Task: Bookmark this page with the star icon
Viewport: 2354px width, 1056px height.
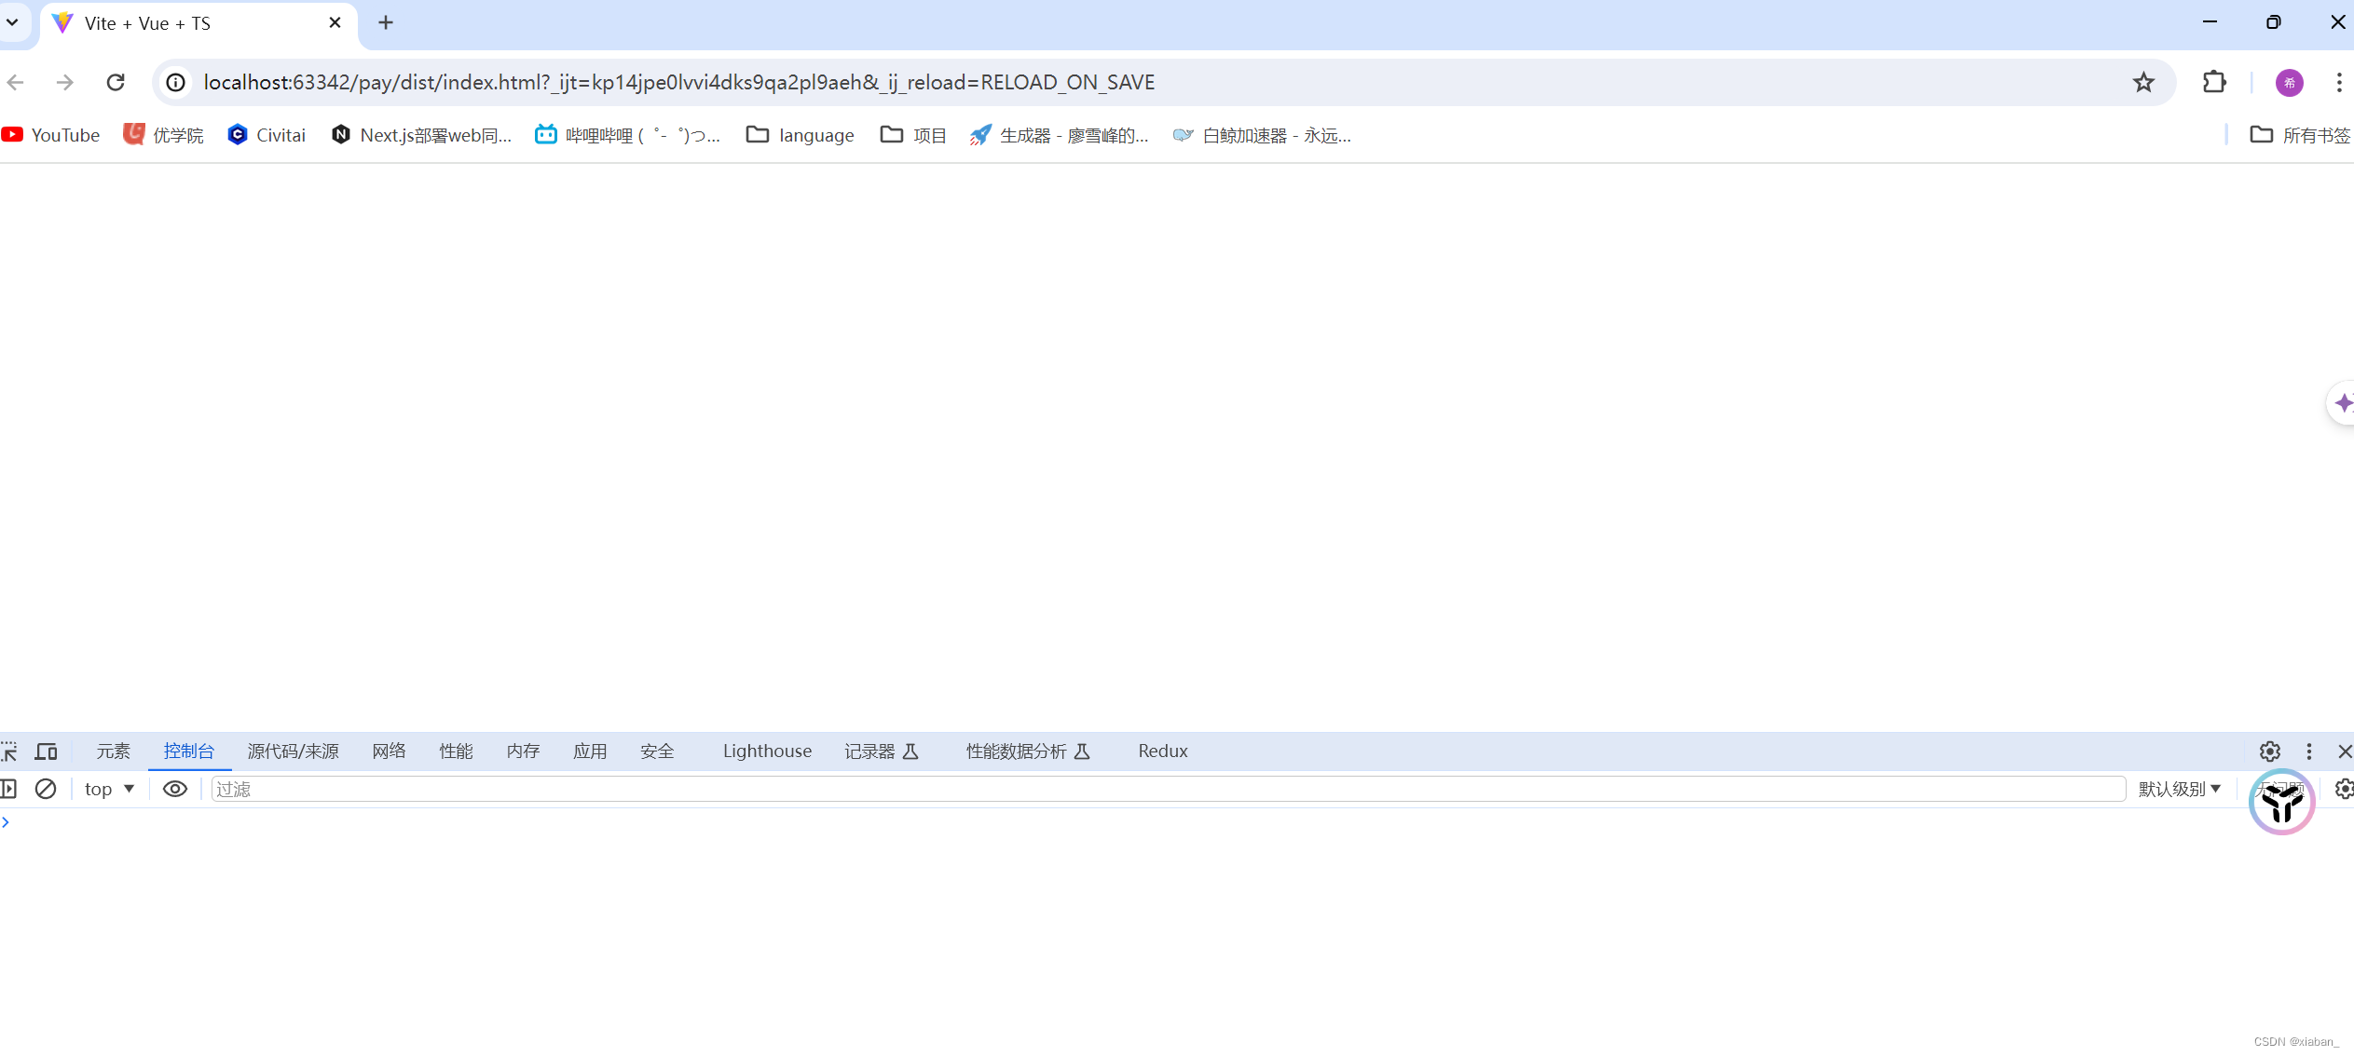Action: click(x=2143, y=83)
